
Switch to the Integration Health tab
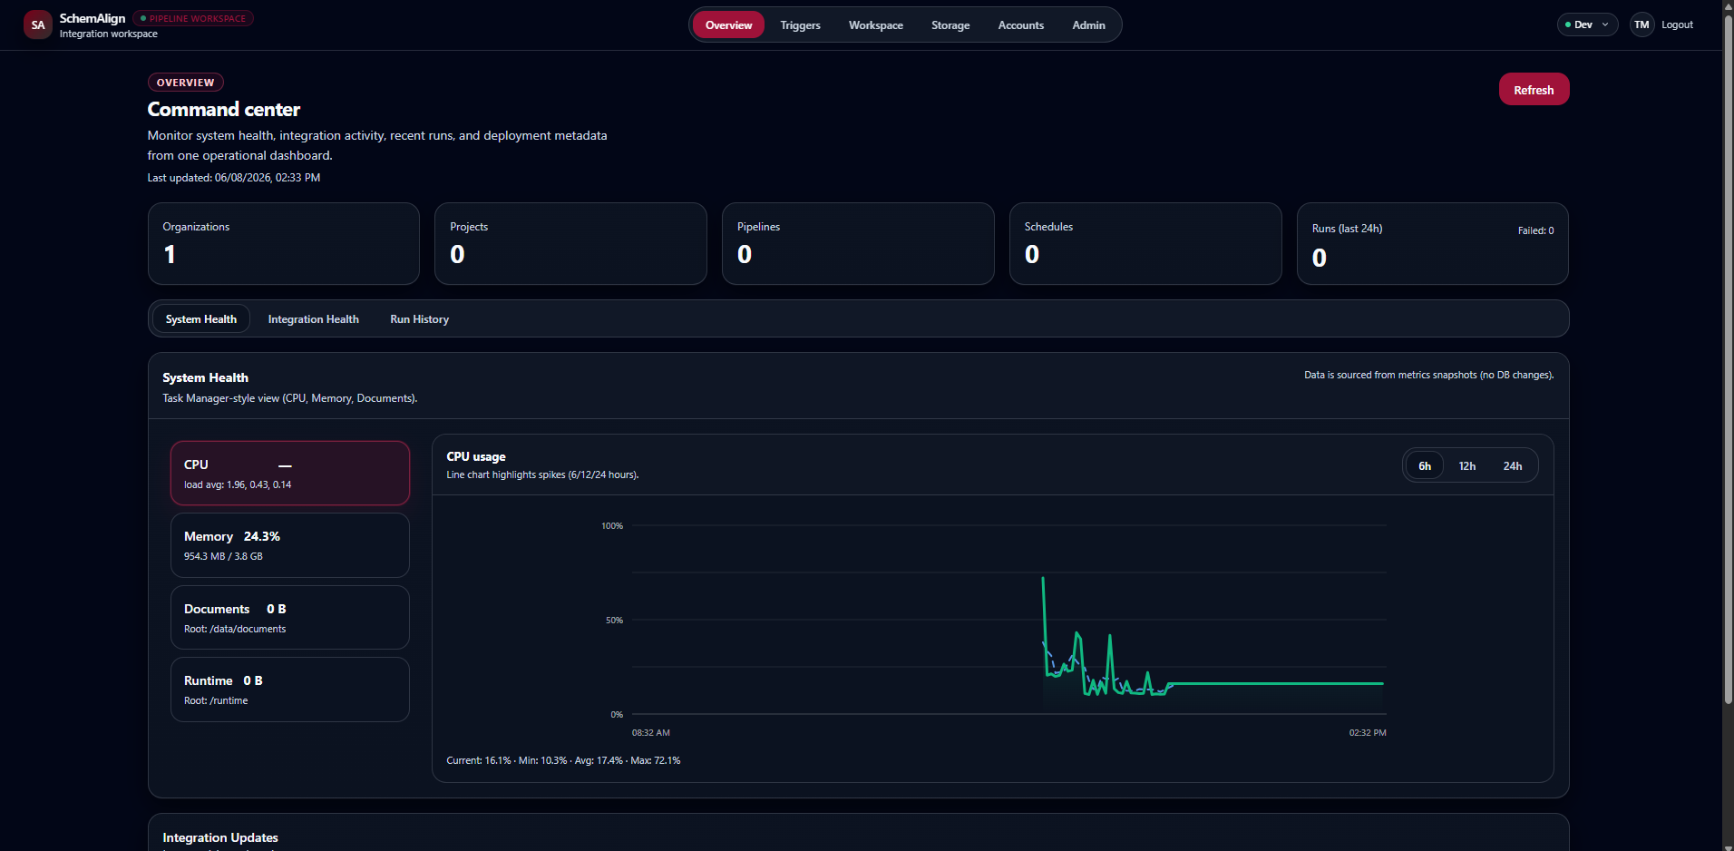[313, 319]
